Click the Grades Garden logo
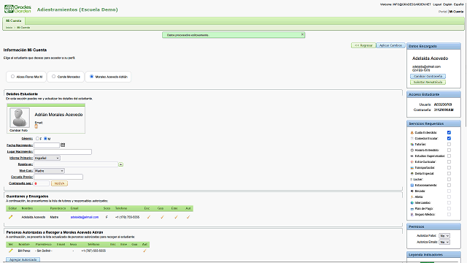The image size is (467, 263). click(18, 9)
